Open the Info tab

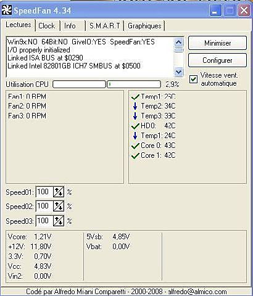(70, 26)
